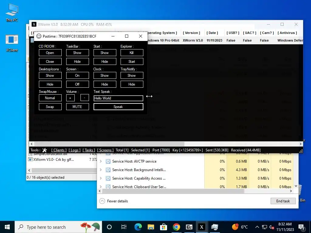Viewport: 311px width, 233px height.
Task: Click the network icon in system tray
Action: pos(265,227)
